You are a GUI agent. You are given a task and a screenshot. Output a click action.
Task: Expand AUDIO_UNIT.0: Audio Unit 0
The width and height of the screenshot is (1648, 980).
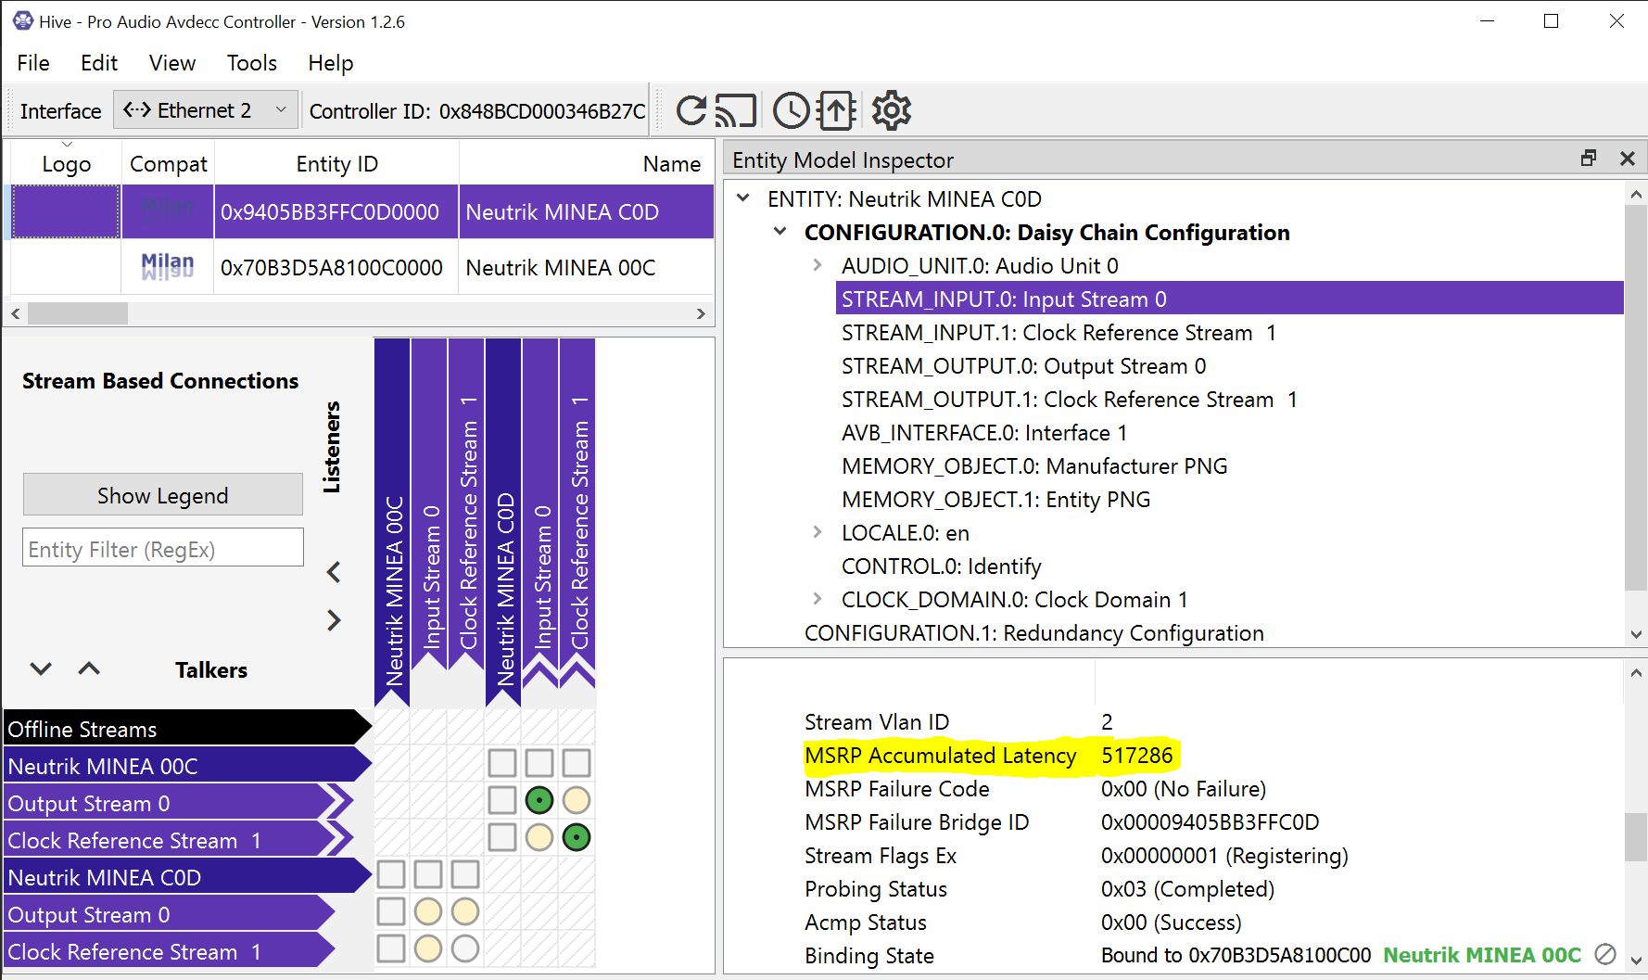tap(817, 265)
